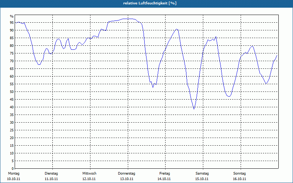Click the y-axis value "30"
Image resolution: width=293 pixels, height=183 pixels.
click(12, 123)
